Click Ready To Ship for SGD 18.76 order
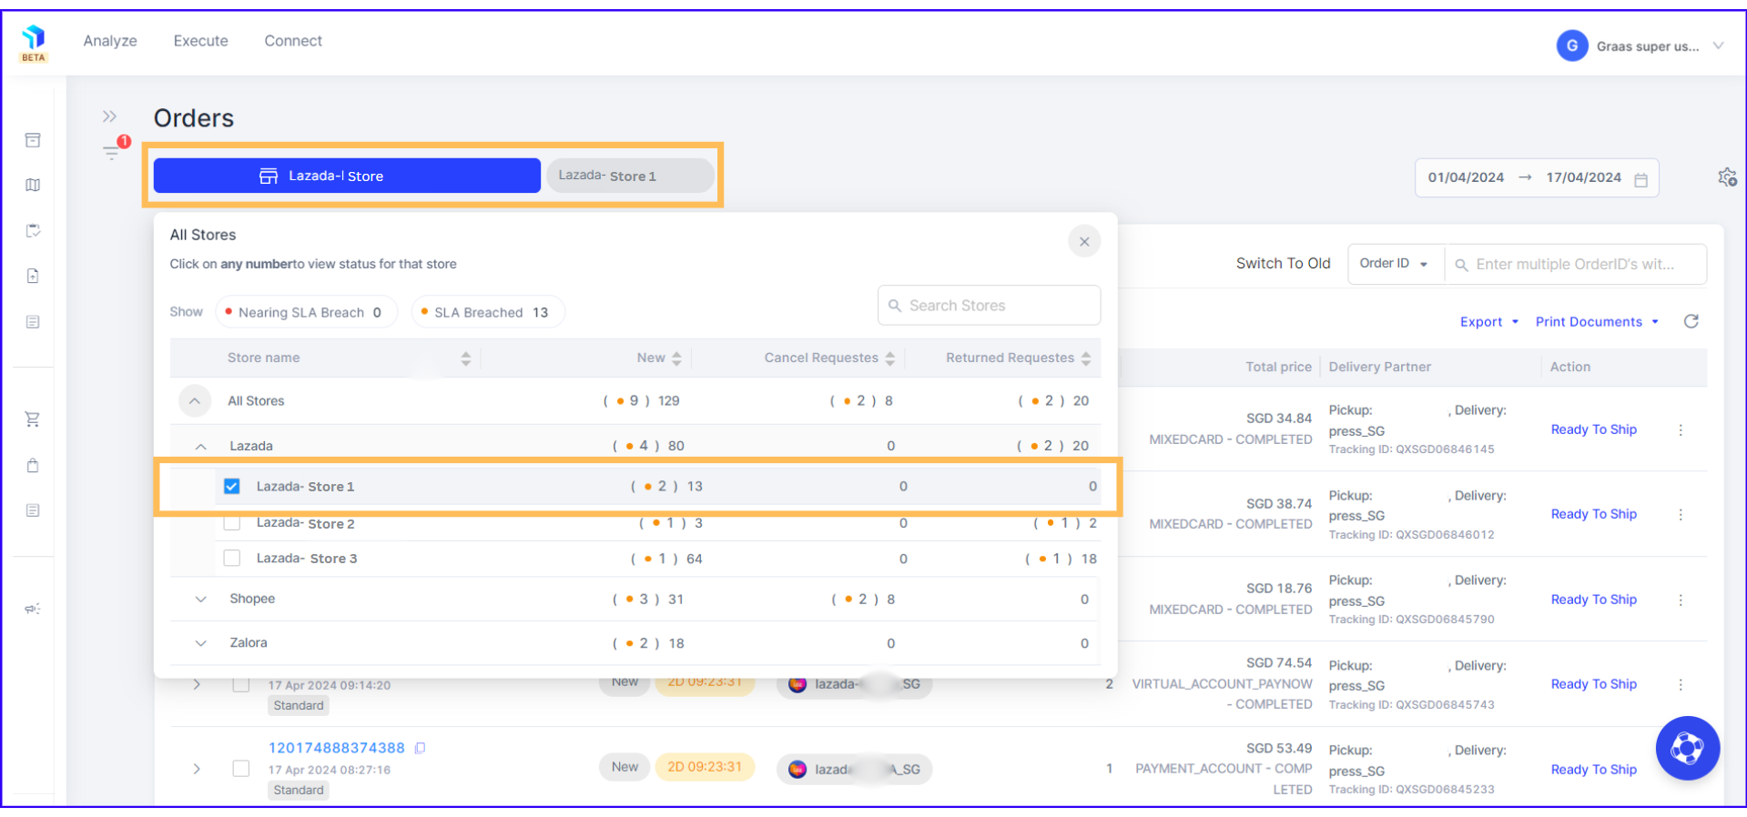The height and width of the screenshot is (817, 1747). (1593, 600)
